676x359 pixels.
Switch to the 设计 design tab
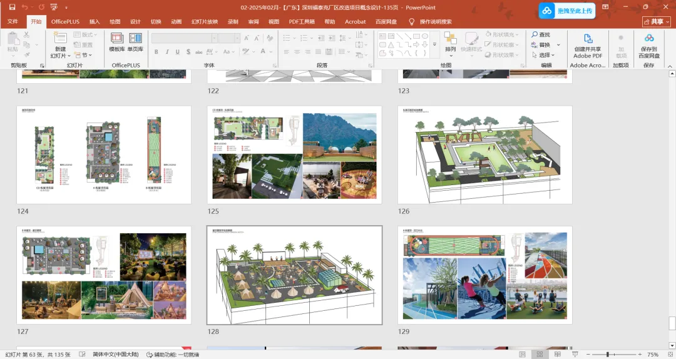point(135,21)
